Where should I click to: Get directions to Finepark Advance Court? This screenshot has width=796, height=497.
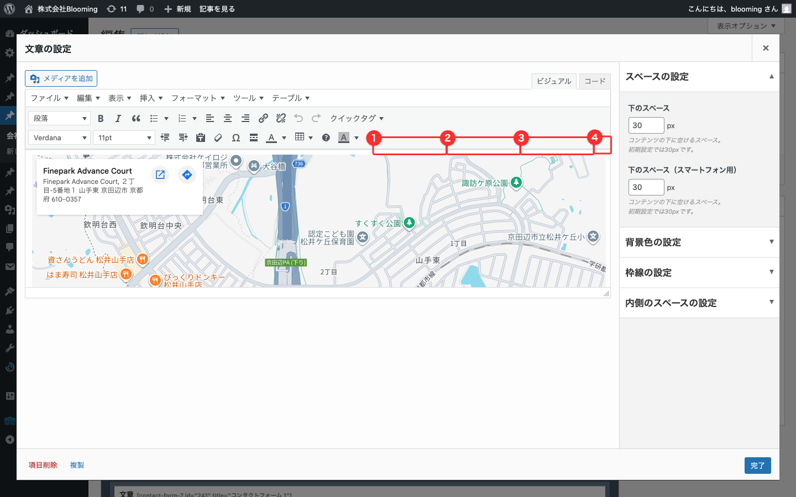pos(187,175)
